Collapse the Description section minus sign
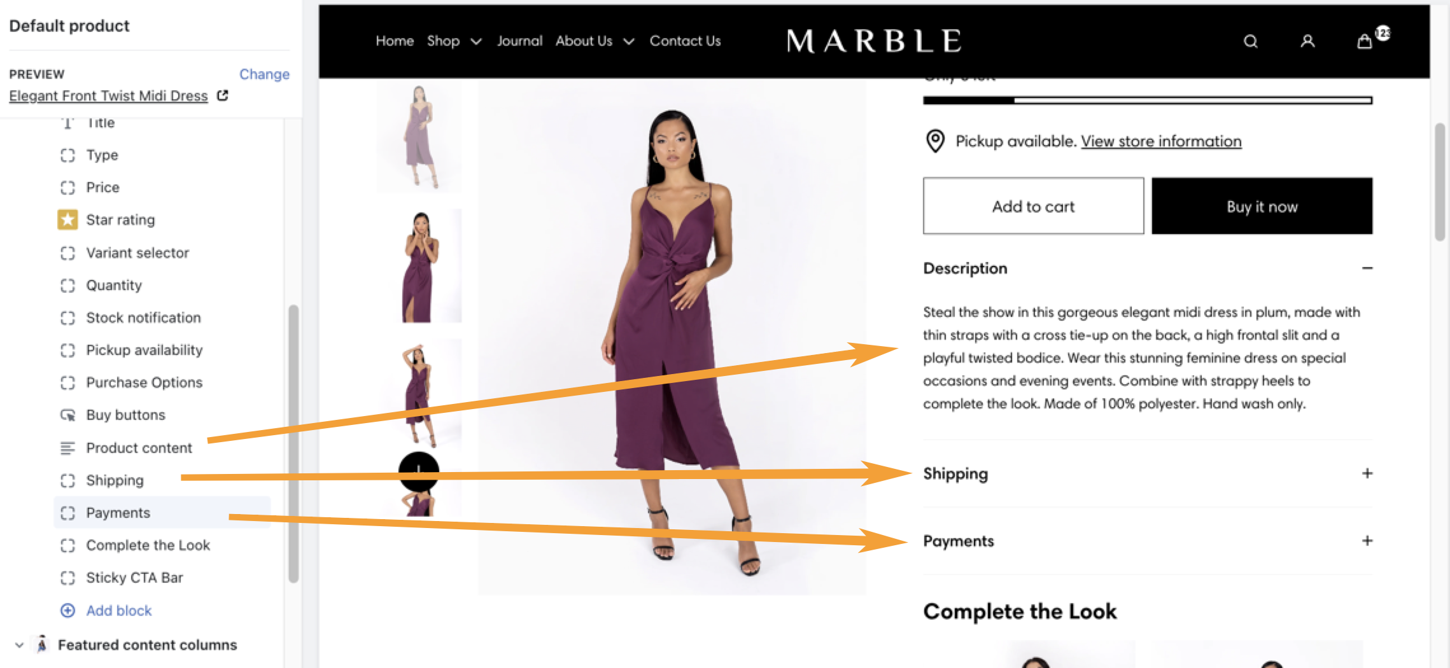1450x668 pixels. 1367,268
